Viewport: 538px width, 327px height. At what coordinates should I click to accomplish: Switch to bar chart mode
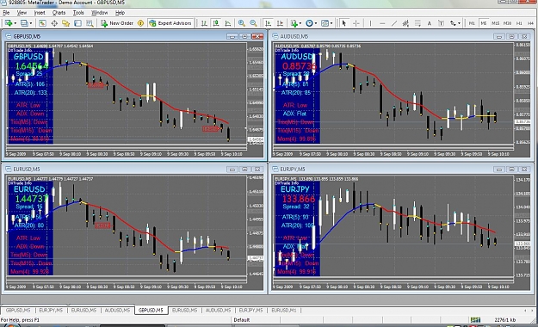pos(204,23)
